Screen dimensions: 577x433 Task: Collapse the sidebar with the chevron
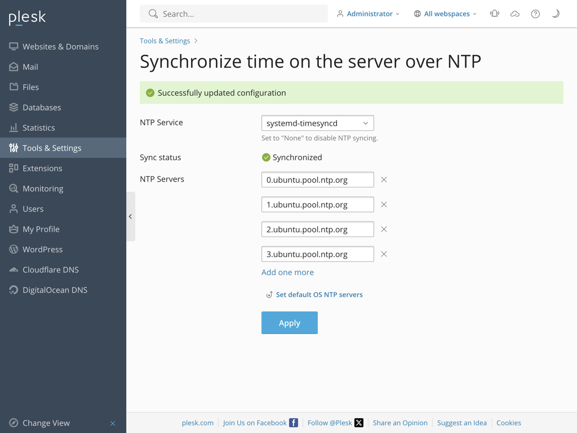click(130, 216)
